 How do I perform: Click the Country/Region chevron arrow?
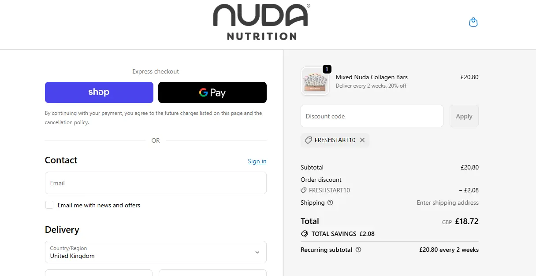coord(257,252)
